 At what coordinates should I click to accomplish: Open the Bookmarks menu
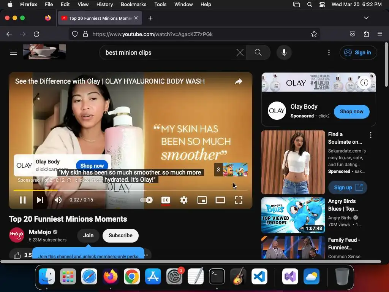pos(133,4)
